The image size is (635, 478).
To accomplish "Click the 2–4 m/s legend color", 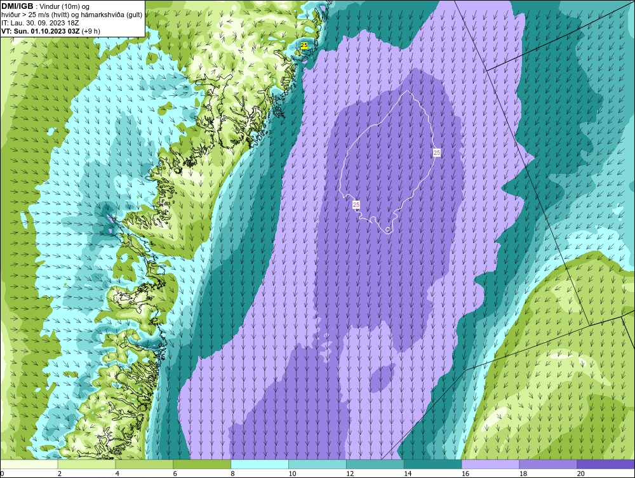I will 86,464.
